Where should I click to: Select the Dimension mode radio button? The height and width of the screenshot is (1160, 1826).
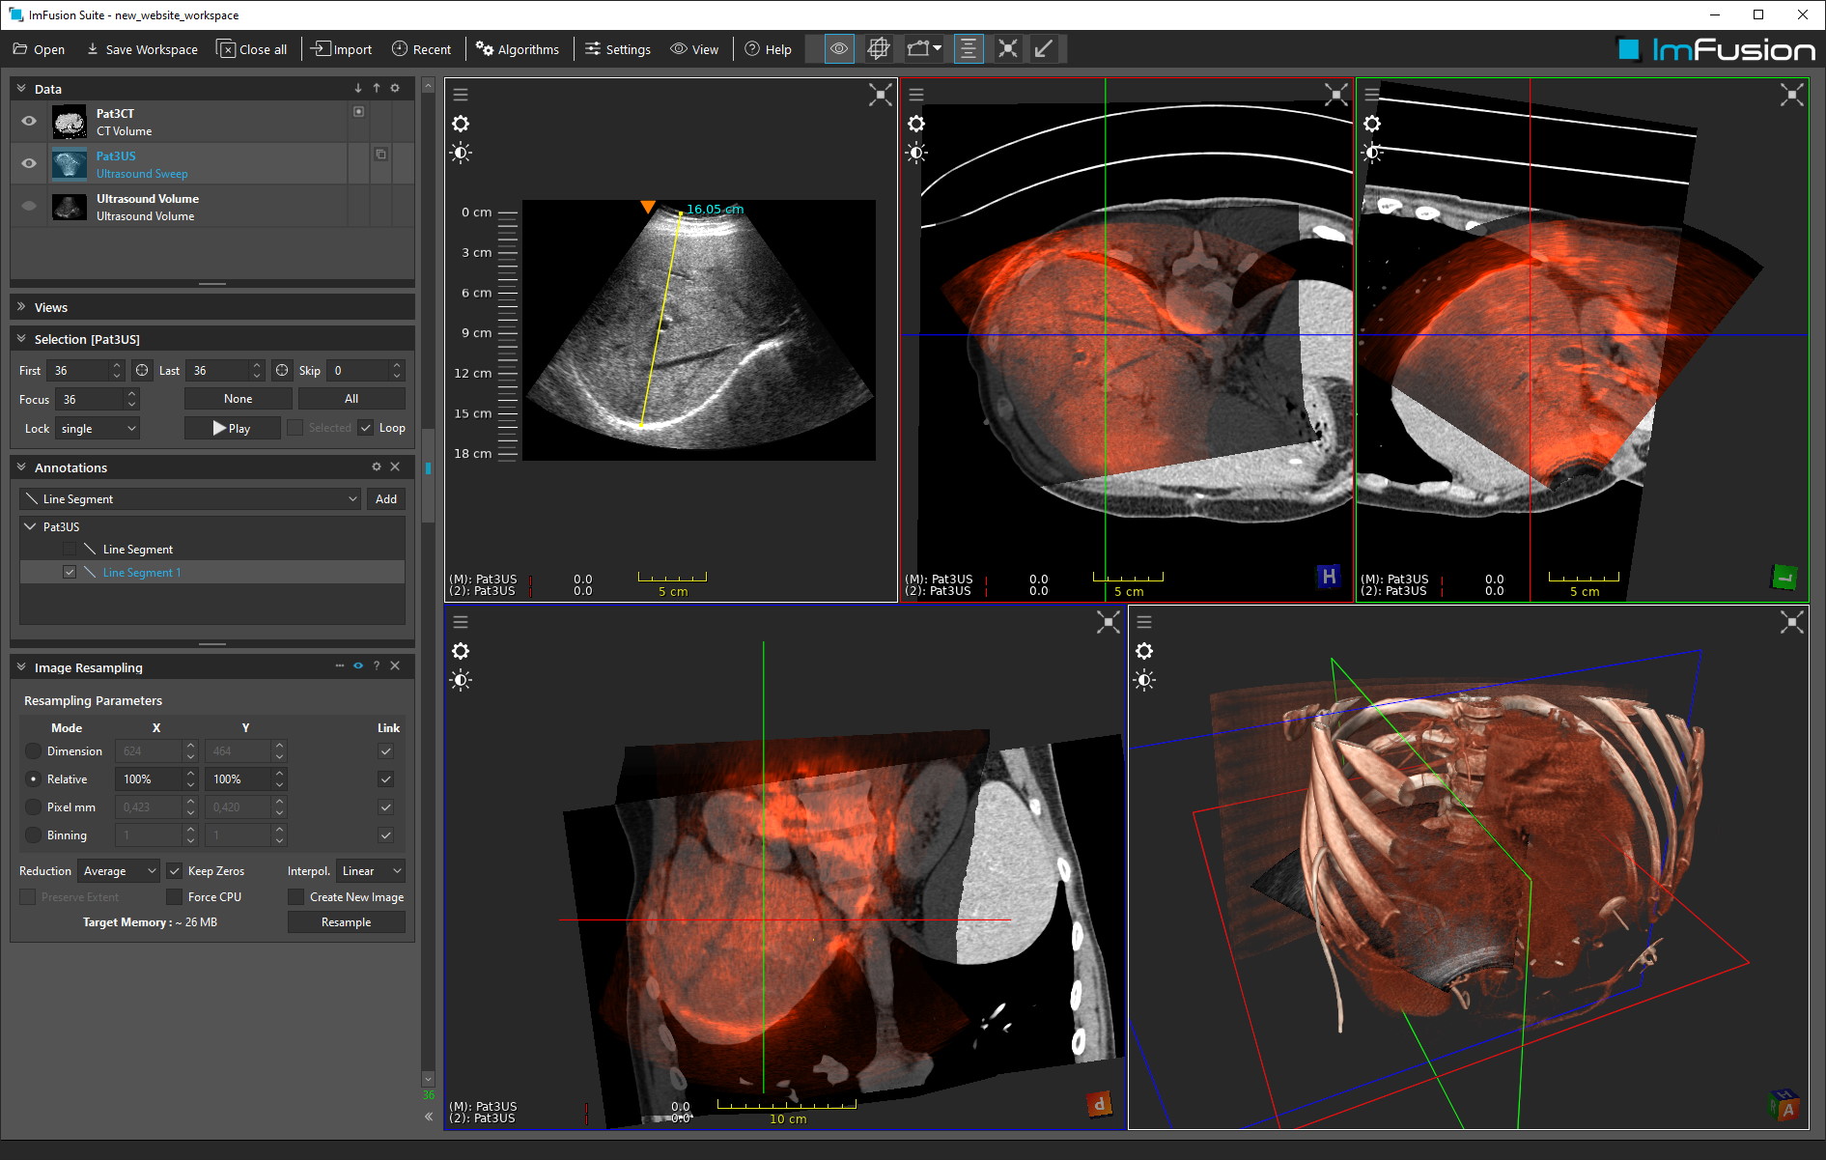point(34,751)
